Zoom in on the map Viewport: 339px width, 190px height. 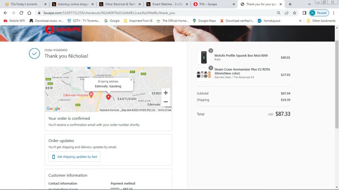[166, 93]
